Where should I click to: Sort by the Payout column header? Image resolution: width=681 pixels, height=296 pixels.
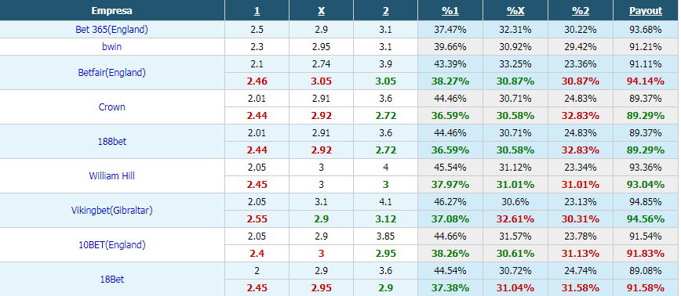tap(646, 11)
